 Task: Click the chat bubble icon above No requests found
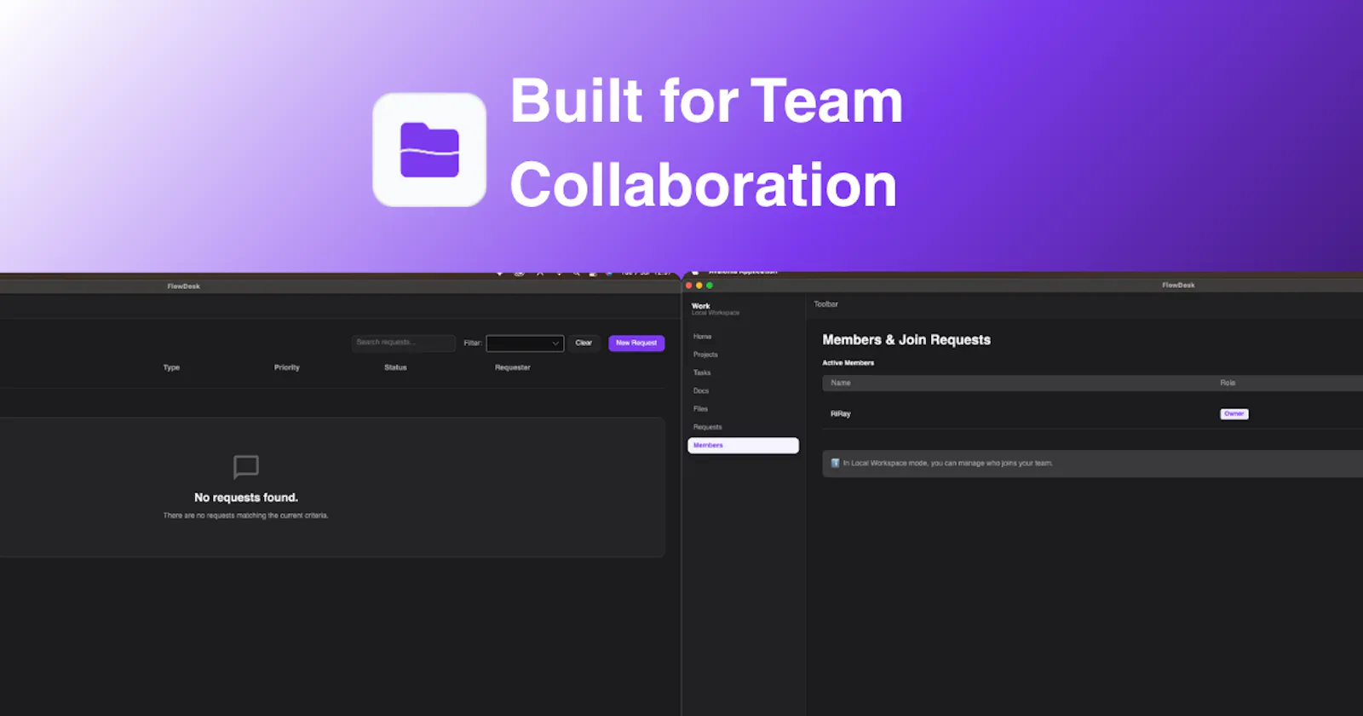246,466
